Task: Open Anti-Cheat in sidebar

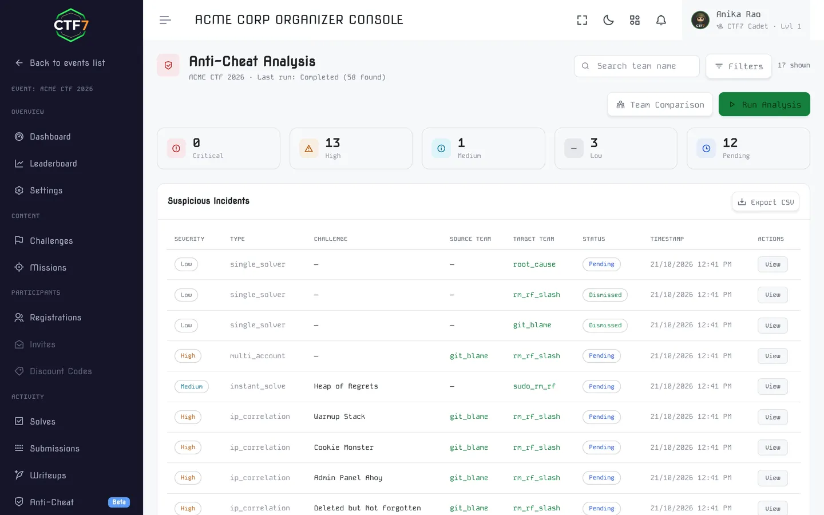Action: point(72,502)
